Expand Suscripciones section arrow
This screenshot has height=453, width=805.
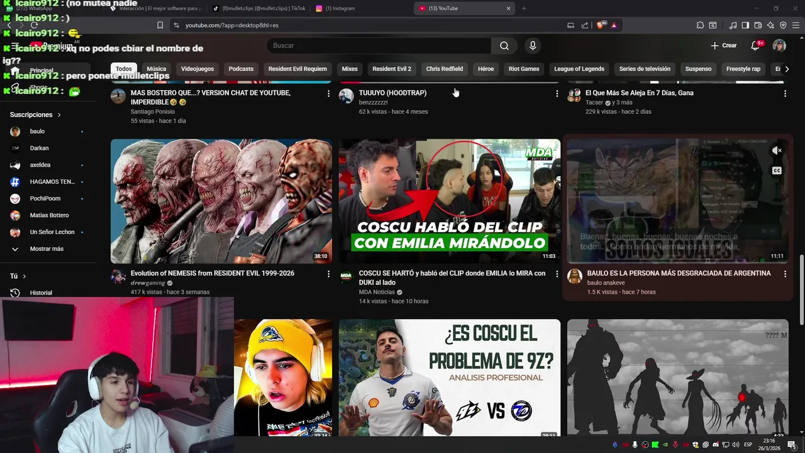(59, 115)
